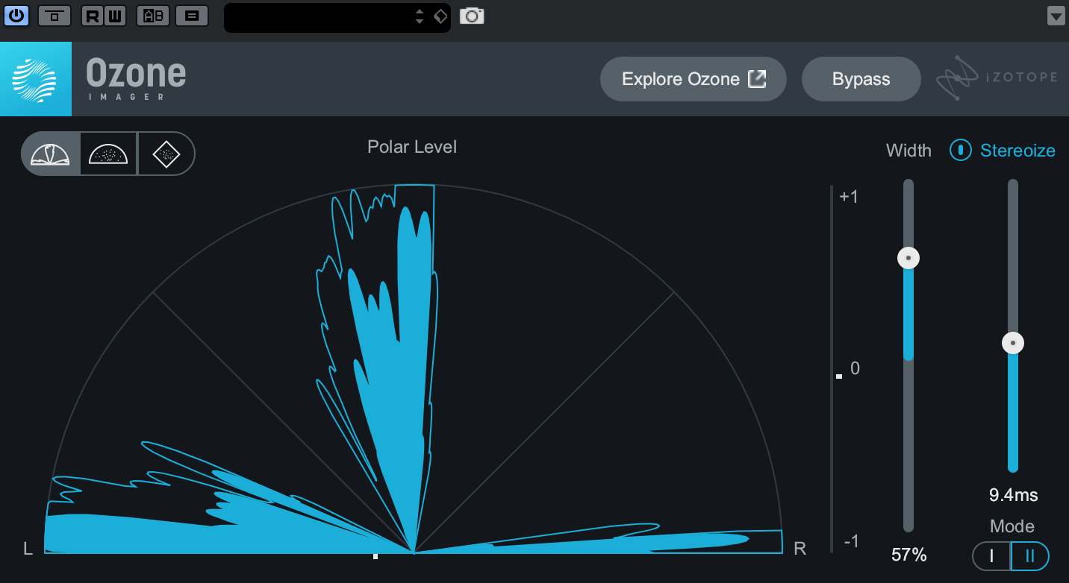Click the Ozone Imager logo icon
This screenshot has height=583, width=1069.
point(36,79)
